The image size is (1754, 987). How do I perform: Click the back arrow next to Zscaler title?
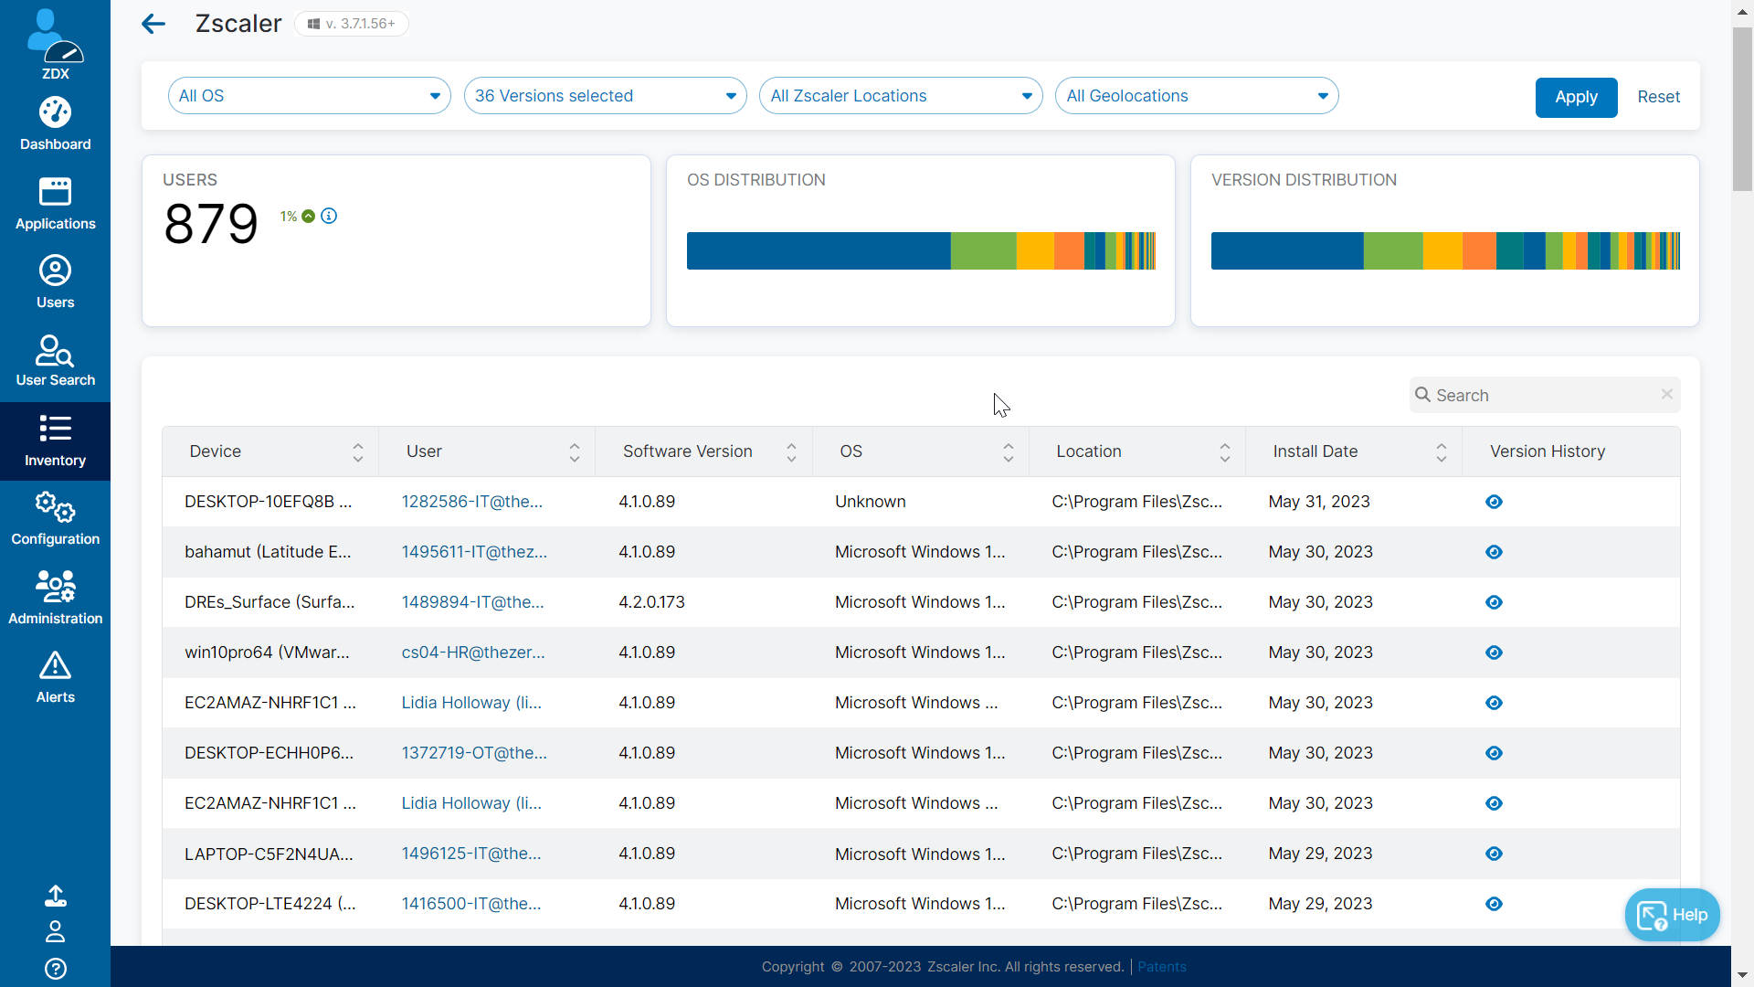[153, 24]
